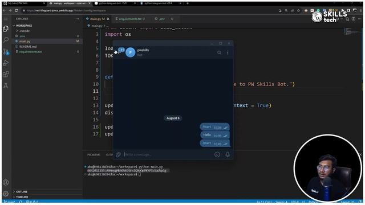
Task: Reload the browser page
Action: [17, 10]
